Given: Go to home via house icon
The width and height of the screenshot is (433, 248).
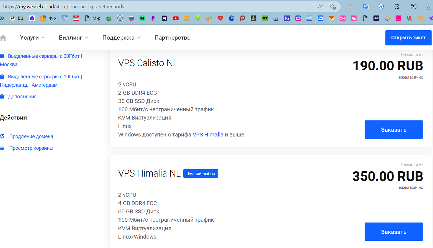Looking at the screenshot, I should click(3, 38).
